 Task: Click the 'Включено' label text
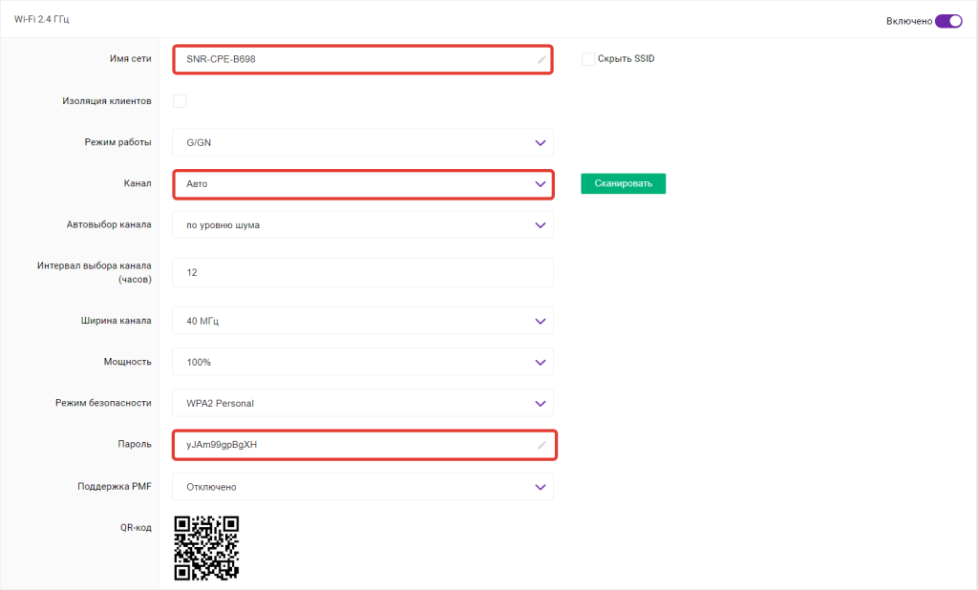point(909,21)
